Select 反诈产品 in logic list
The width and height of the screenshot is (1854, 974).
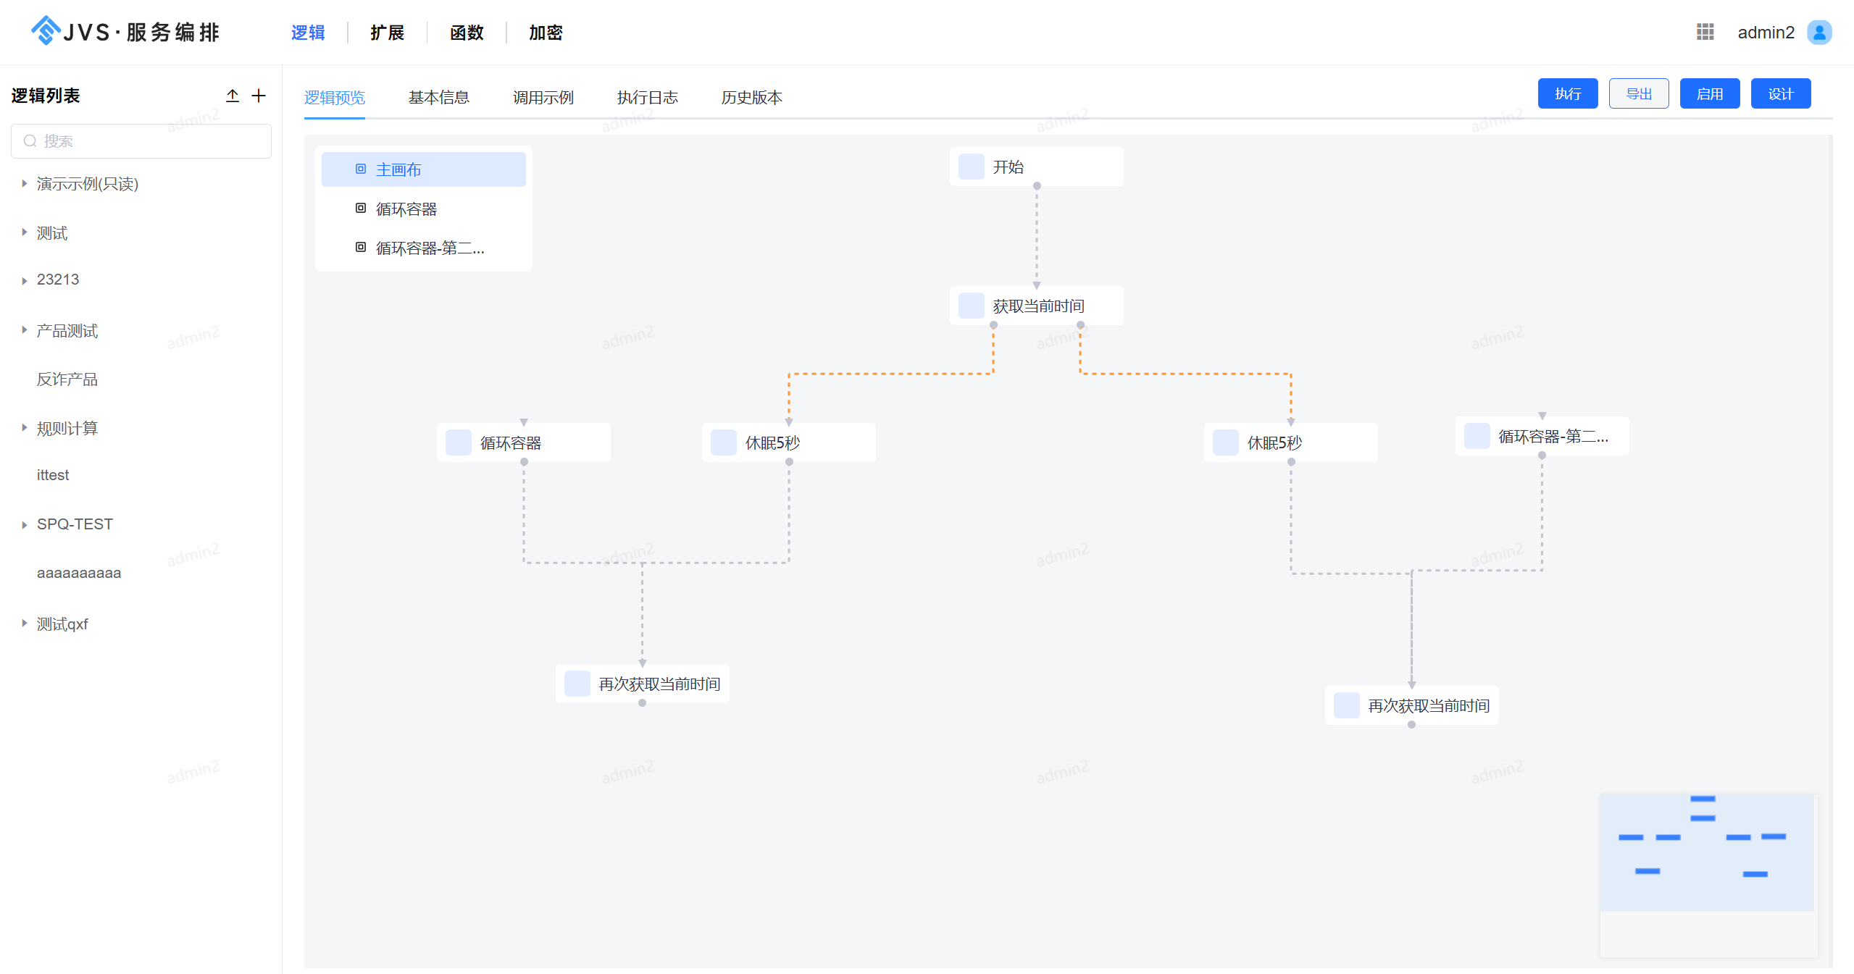coord(67,379)
